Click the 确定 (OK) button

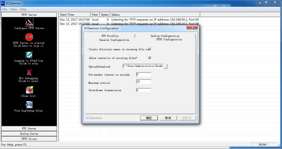pyautogui.click(x=149, y=118)
